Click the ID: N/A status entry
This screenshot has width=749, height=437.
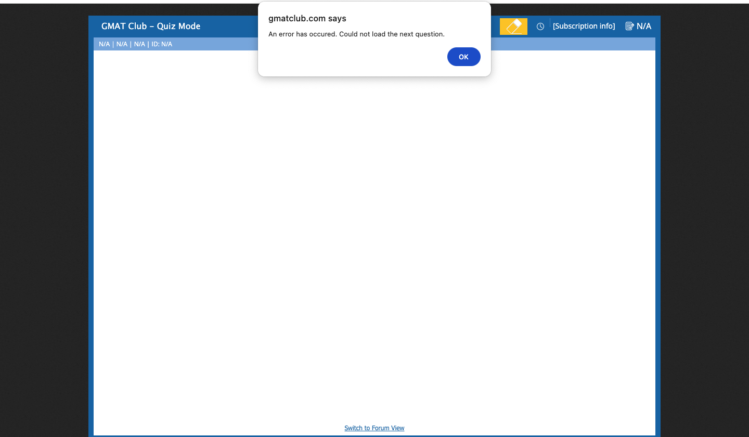(x=162, y=44)
